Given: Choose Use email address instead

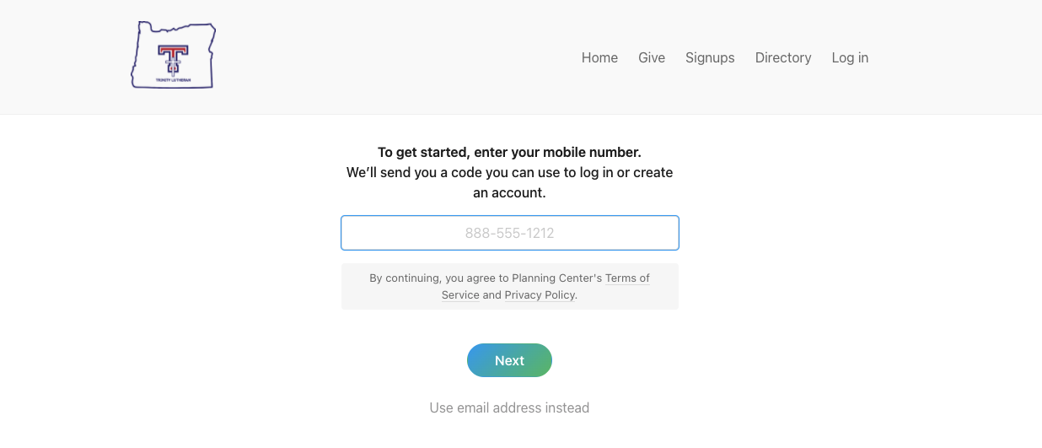Looking at the screenshot, I should tap(509, 408).
